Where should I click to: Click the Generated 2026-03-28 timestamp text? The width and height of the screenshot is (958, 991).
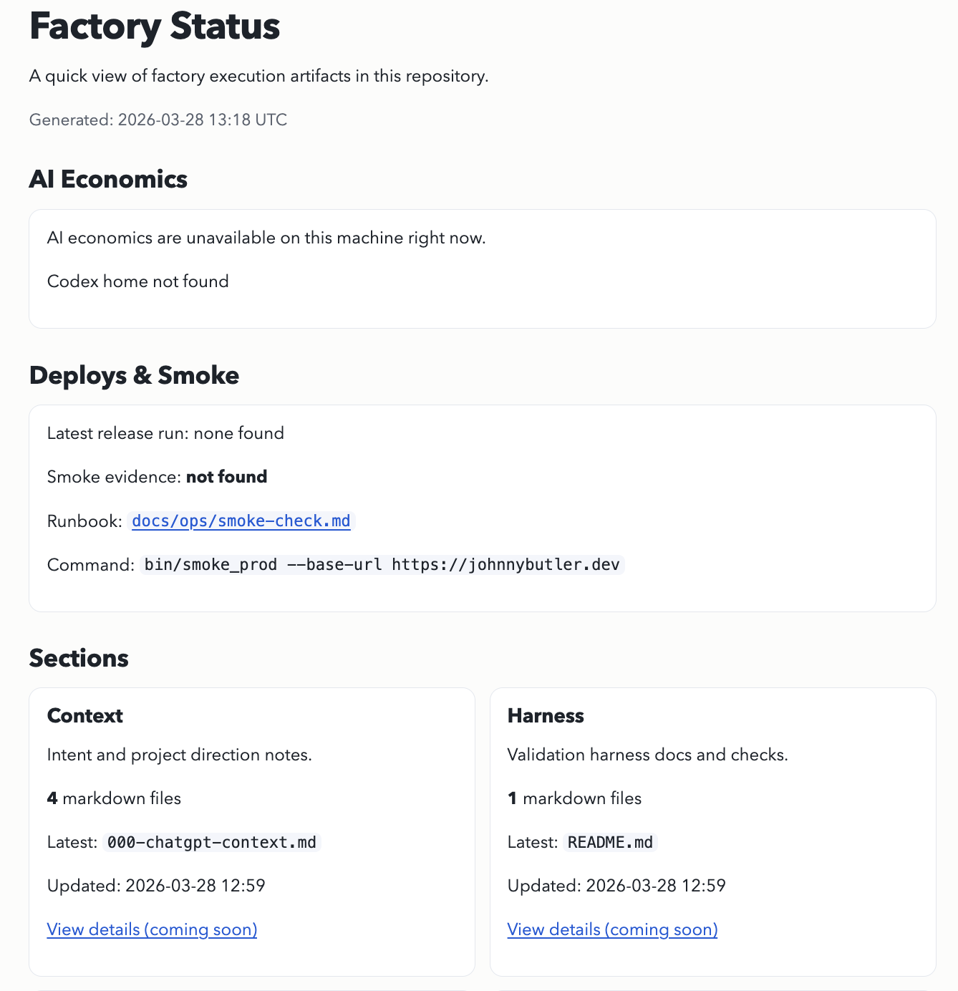pos(158,120)
